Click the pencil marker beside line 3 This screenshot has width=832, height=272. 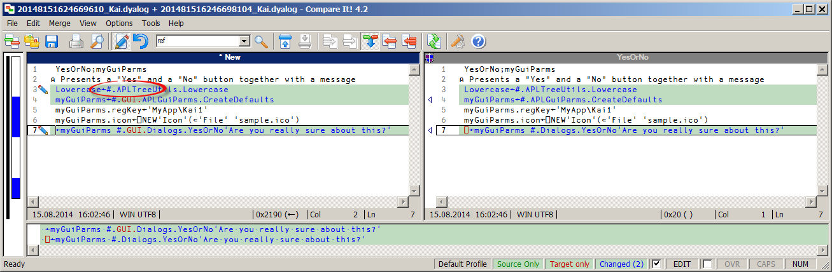43,90
